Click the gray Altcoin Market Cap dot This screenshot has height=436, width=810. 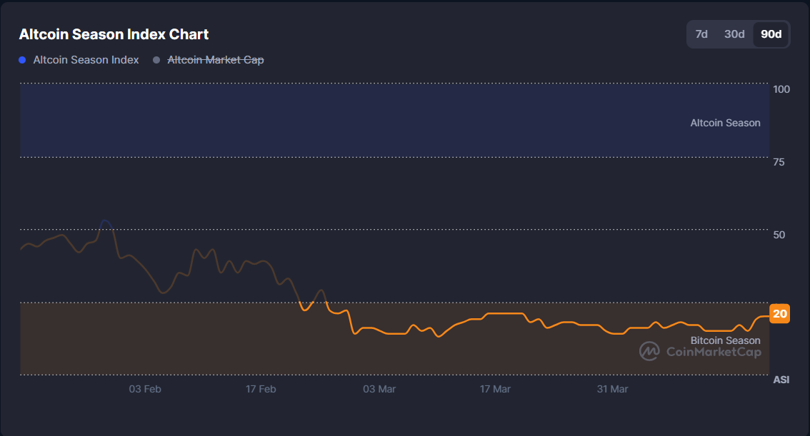(156, 61)
